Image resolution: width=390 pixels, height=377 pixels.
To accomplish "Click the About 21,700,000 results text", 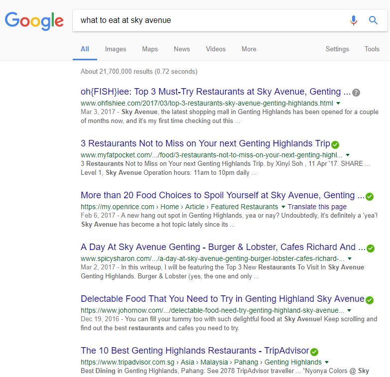I will click(139, 72).
